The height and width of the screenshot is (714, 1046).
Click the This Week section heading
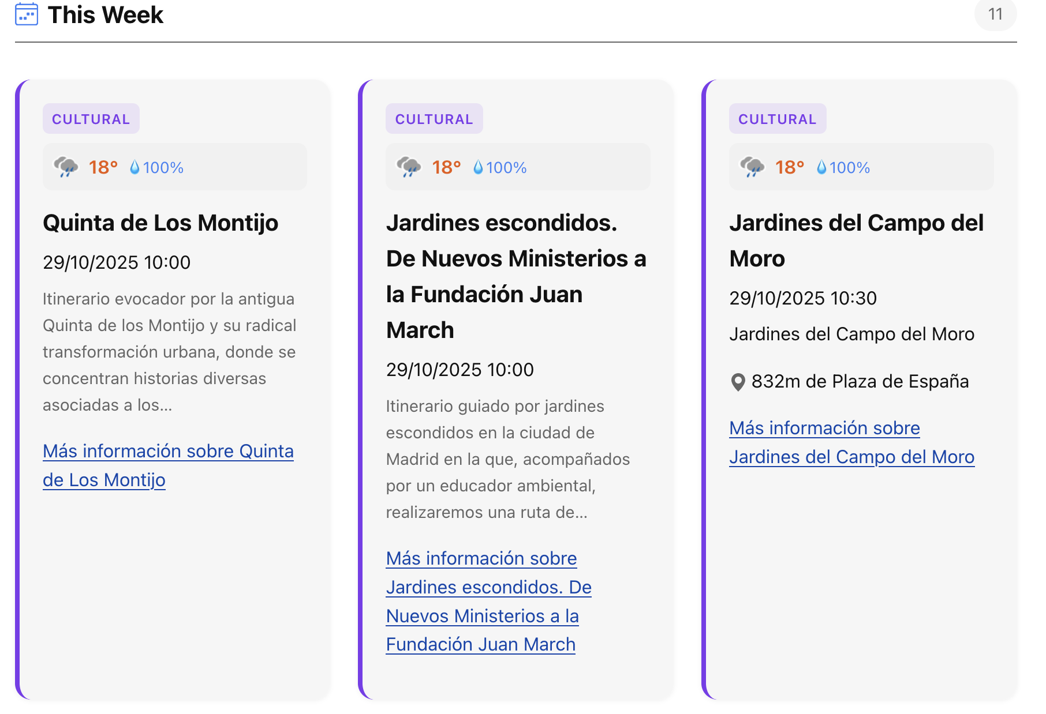106,14
